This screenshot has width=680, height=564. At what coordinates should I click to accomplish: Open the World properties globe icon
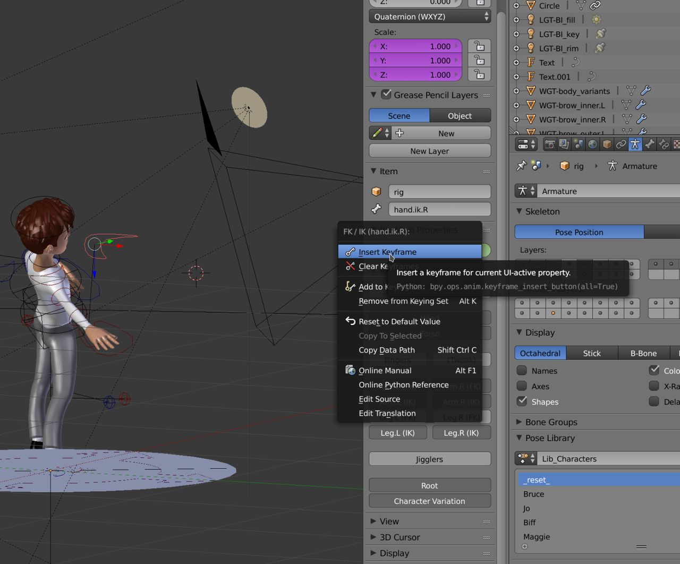click(x=592, y=144)
